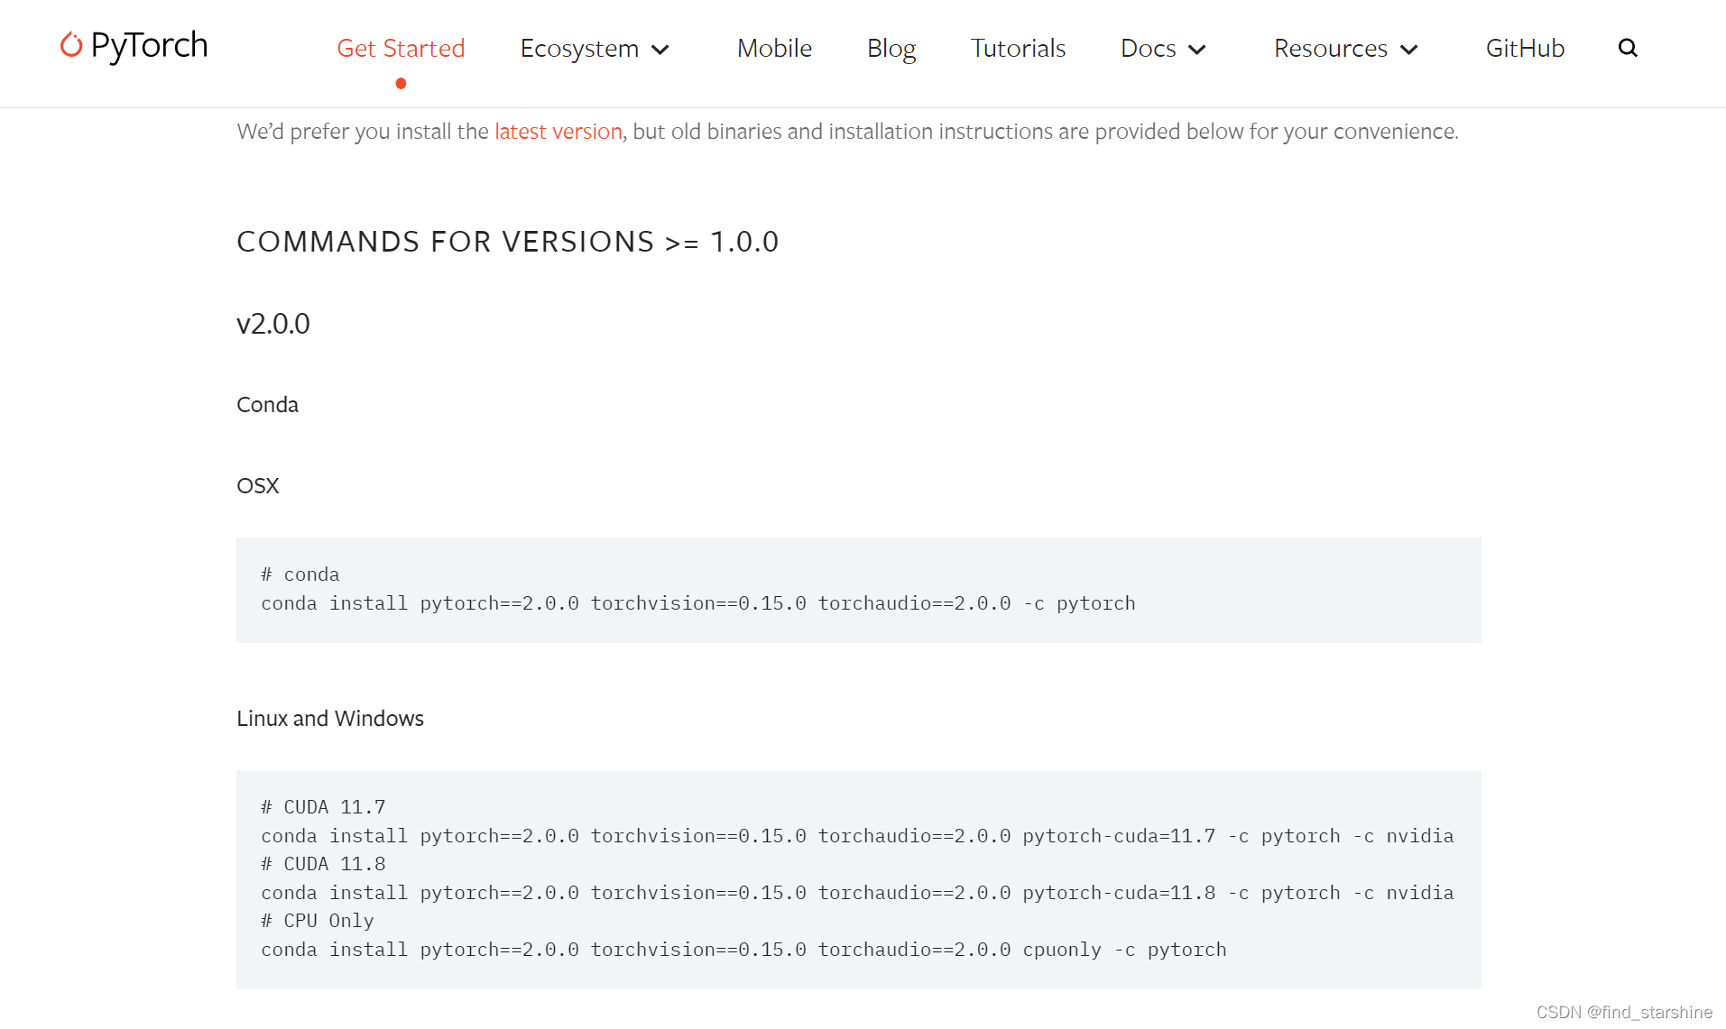
Task: Click the OSX conda install command line
Action: point(698,603)
